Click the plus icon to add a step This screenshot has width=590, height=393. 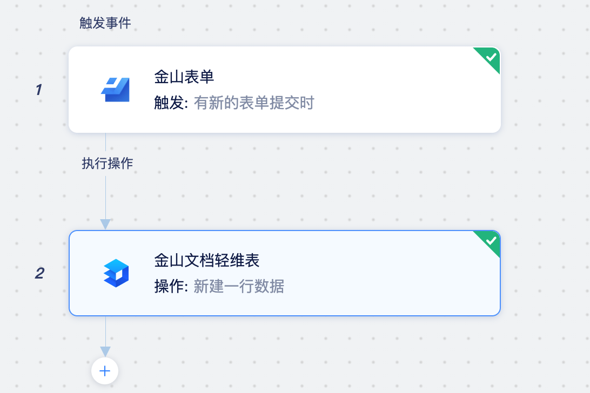104,371
